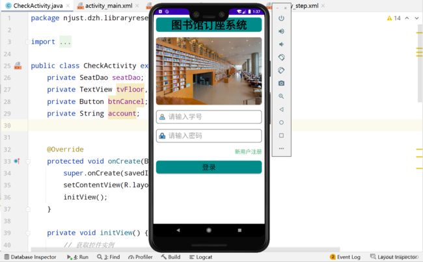423x262 pixels.
Task: Take an emulator screenshot with camera icon
Action: coord(281,83)
